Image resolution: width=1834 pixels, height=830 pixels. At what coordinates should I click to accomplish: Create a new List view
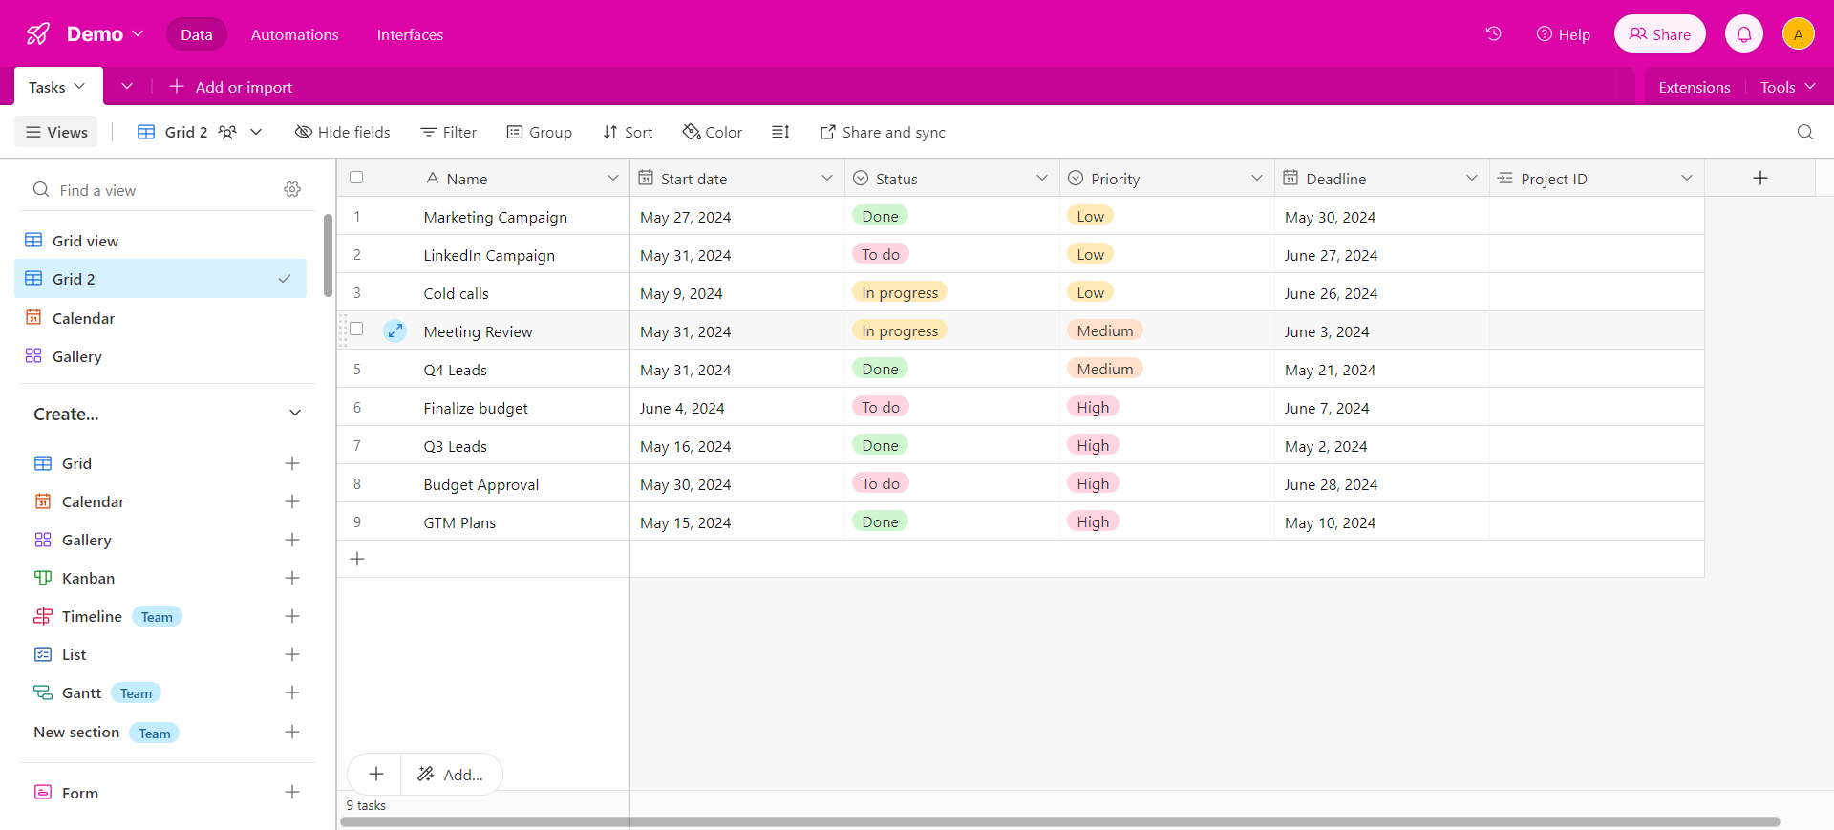tap(292, 654)
